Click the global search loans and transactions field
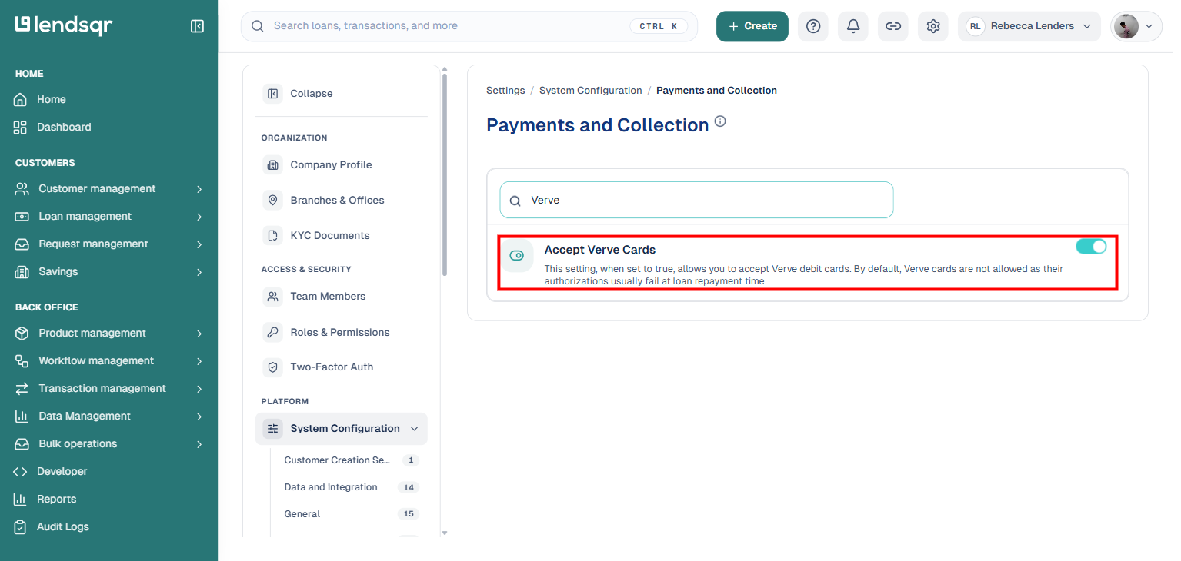Viewport: 1181px width, 561px height. [x=469, y=26]
